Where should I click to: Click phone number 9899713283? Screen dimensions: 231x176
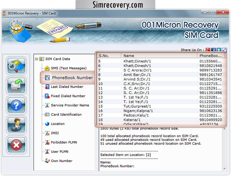click(211, 70)
